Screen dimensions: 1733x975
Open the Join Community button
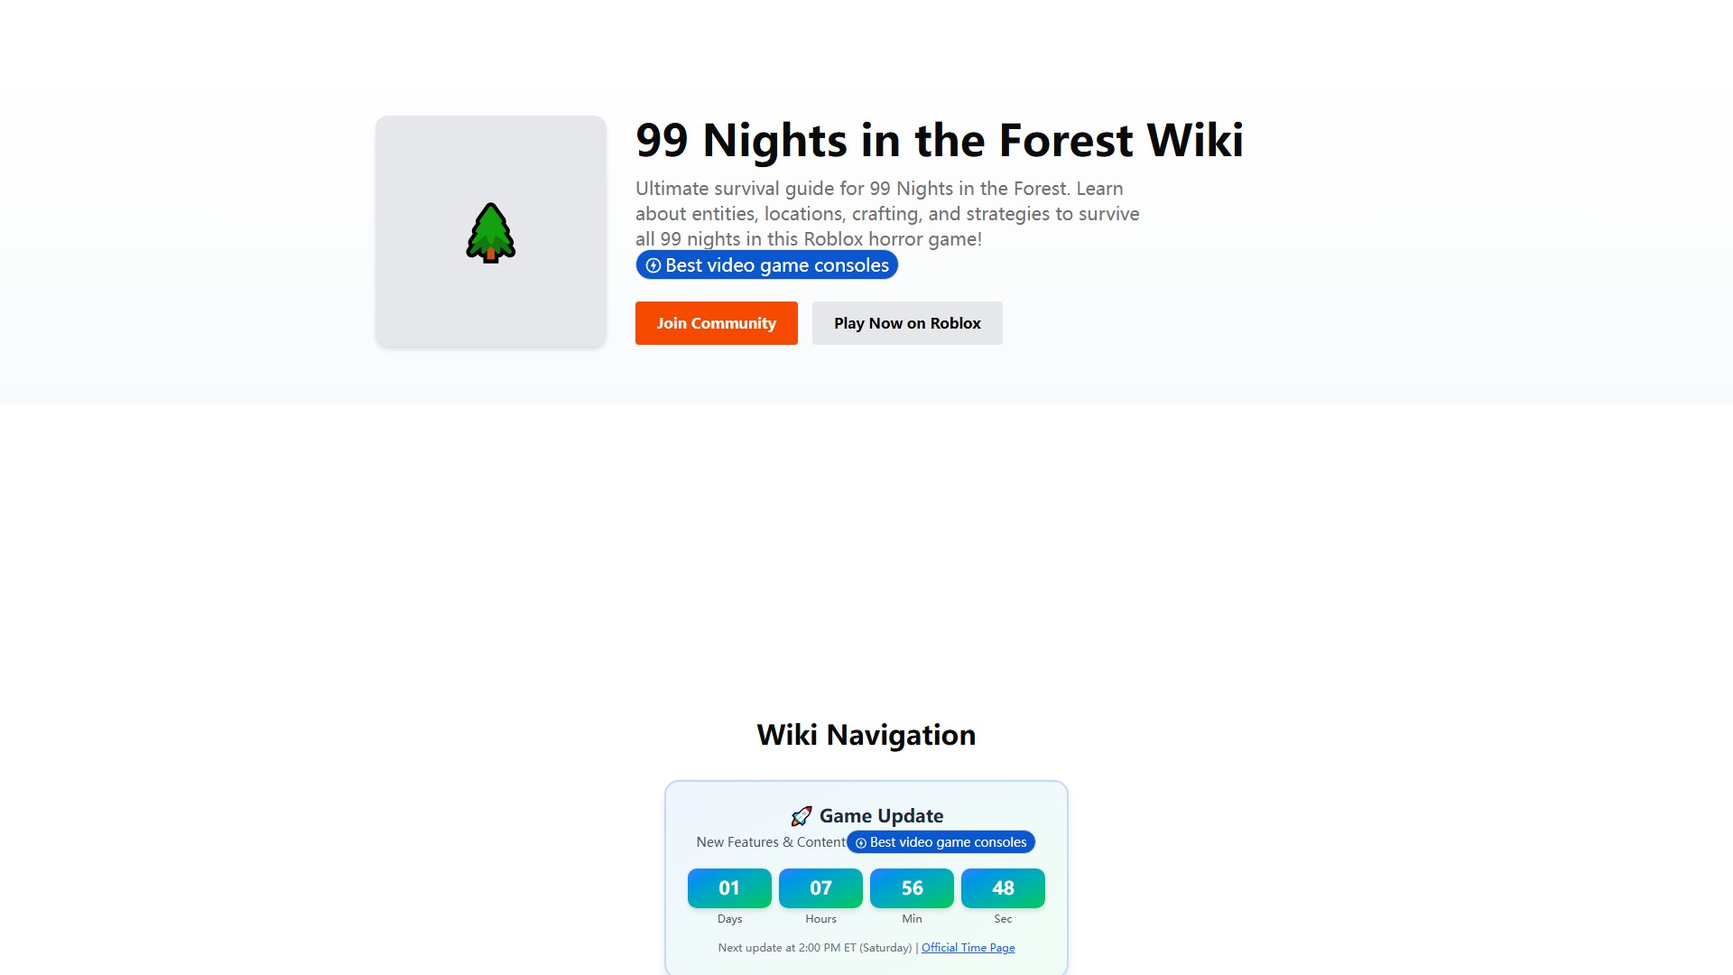(x=717, y=323)
